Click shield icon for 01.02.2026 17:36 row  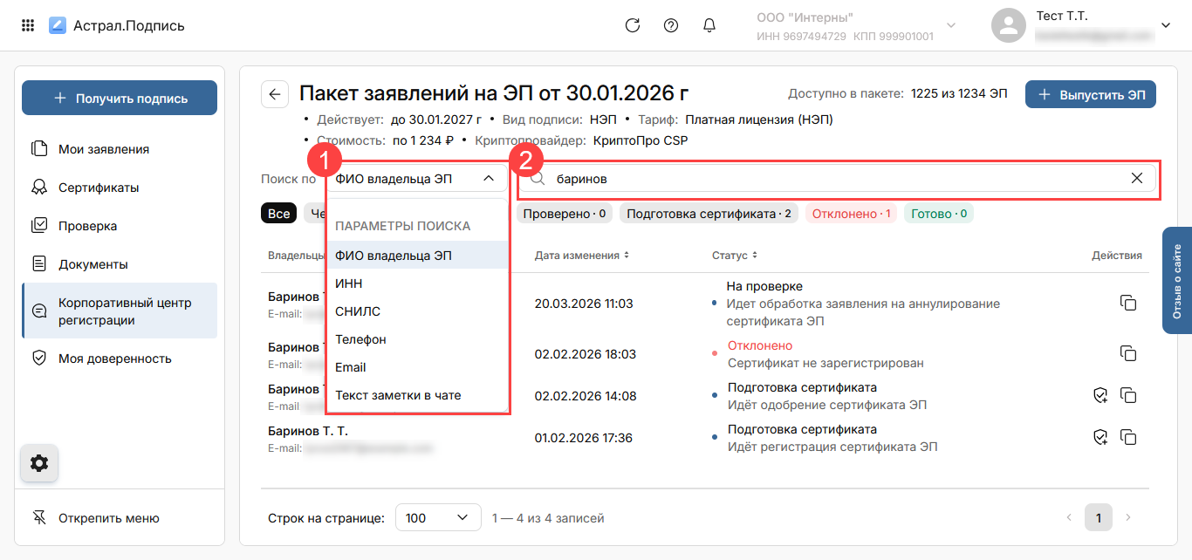1100,437
